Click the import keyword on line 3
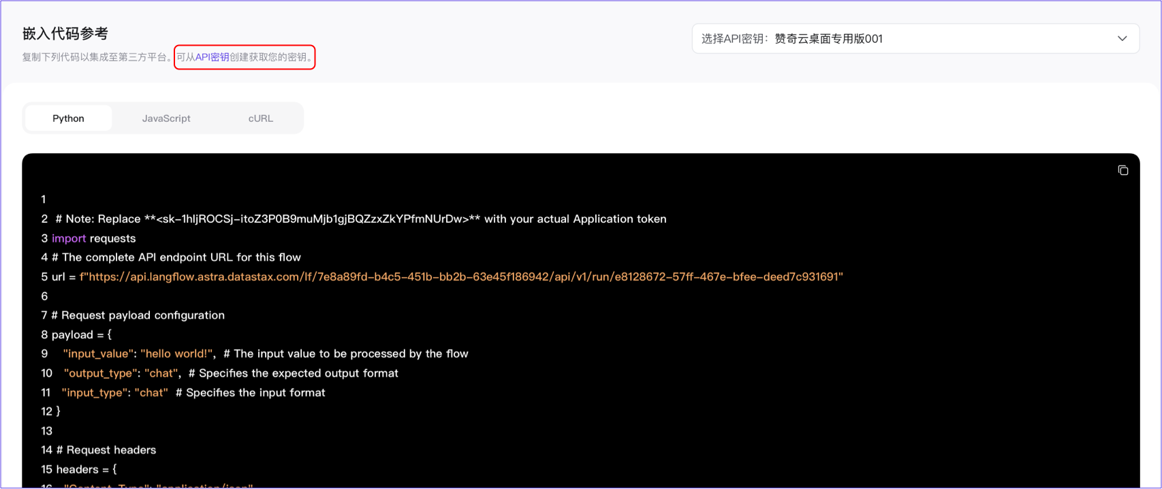Image resolution: width=1162 pixels, height=489 pixels. click(x=69, y=238)
